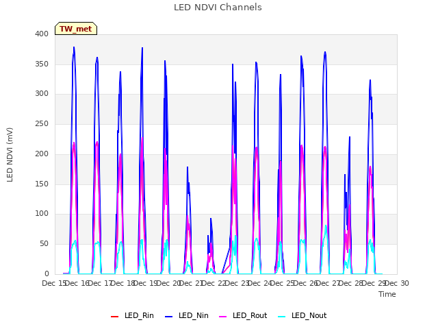Select the LED NDVI Channels chart title
This screenshot has height=329, width=438.
tap(218, 8)
